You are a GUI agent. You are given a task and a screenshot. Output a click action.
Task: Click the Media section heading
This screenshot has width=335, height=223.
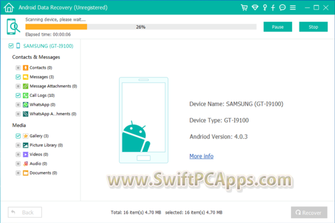click(19, 125)
